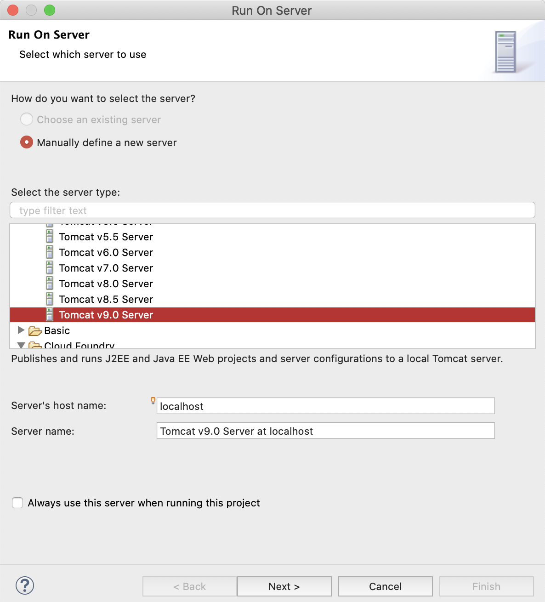
Task: Click the Basic folder icon
Action: [35, 331]
